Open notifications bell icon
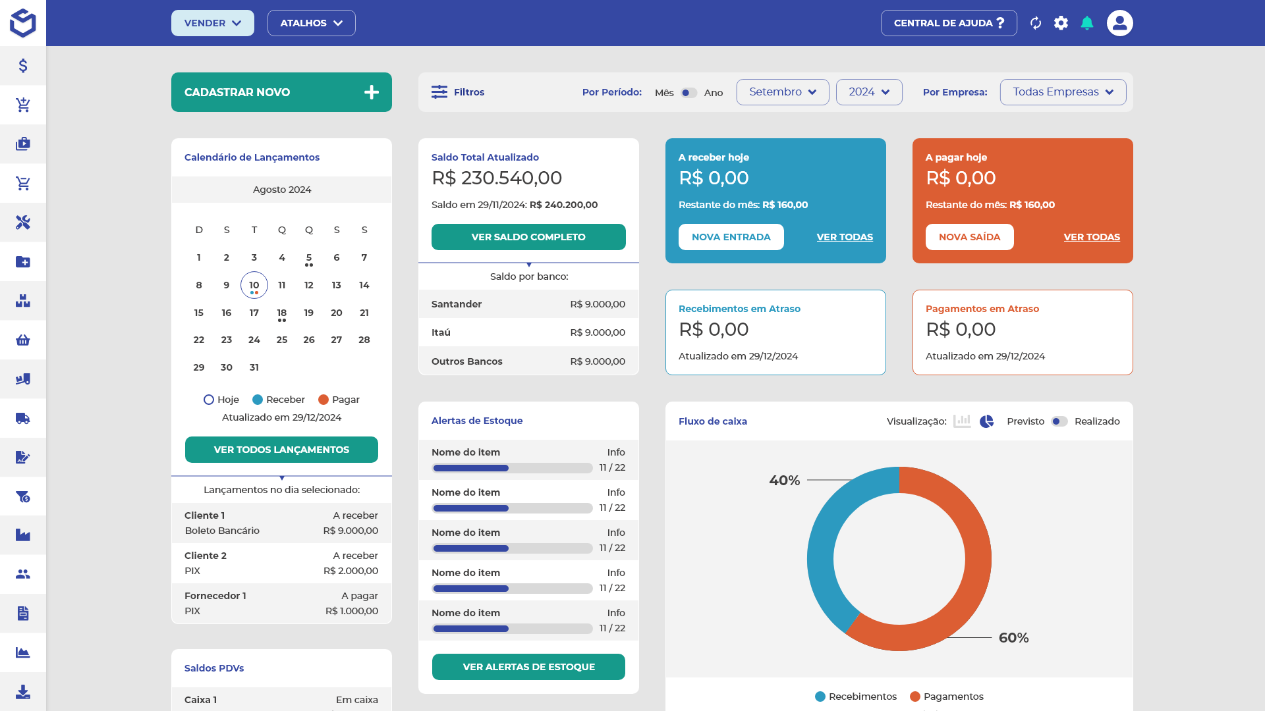The image size is (1265, 711). pyautogui.click(x=1087, y=23)
